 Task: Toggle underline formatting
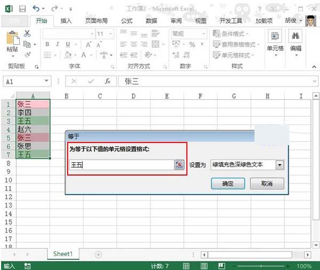[x=68, y=44]
